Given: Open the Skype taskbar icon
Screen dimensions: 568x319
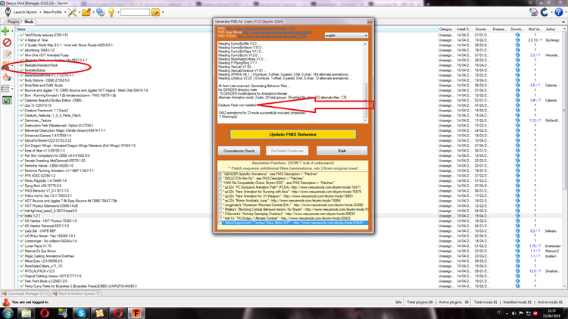Looking at the screenshot, I should 81,313.
